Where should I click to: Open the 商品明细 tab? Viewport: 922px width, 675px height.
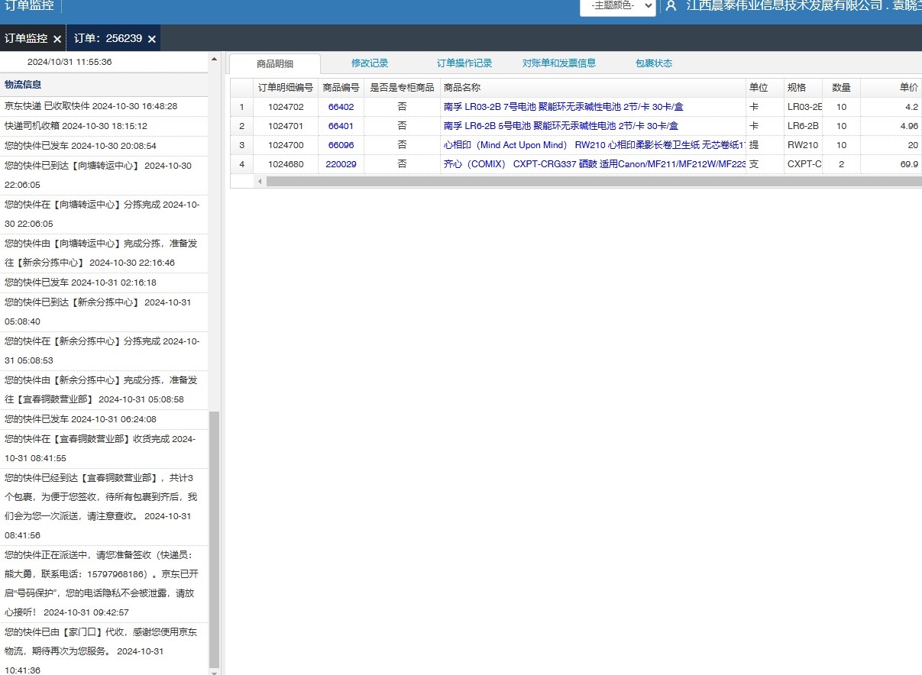[275, 63]
